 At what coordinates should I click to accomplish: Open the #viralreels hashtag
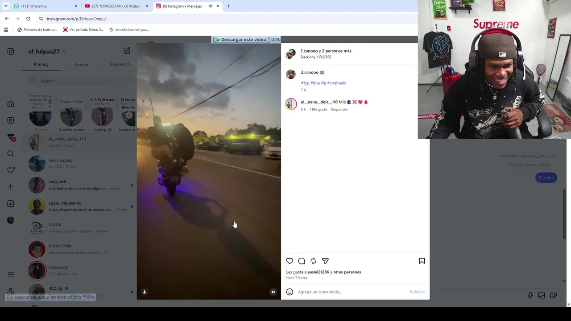(x=336, y=83)
